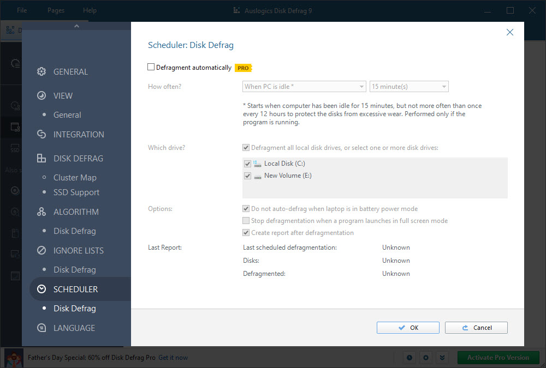The image size is (546, 368).
Task: Click the Local Disk (C:) drive icon
Action: point(257,164)
